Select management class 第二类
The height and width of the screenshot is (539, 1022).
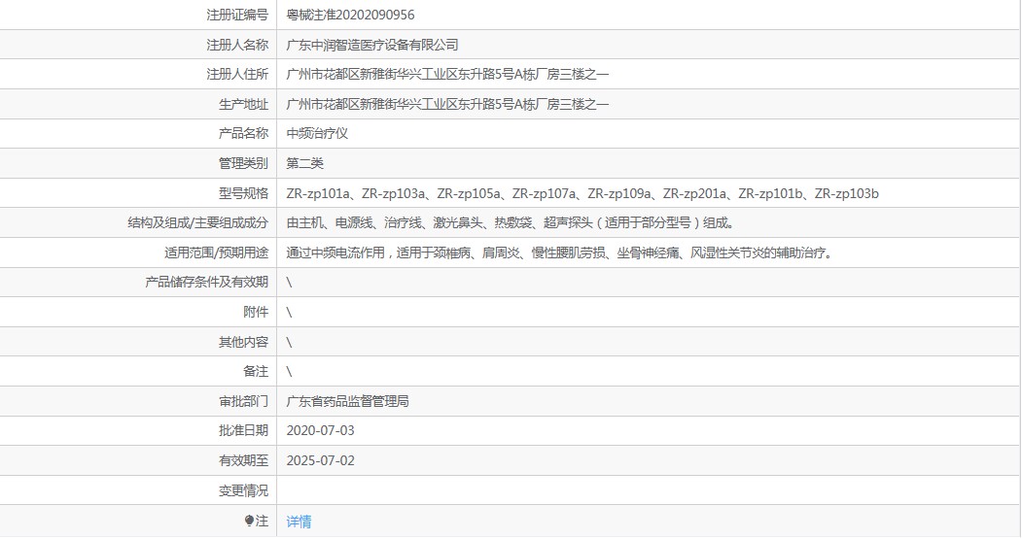[x=304, y=163]
